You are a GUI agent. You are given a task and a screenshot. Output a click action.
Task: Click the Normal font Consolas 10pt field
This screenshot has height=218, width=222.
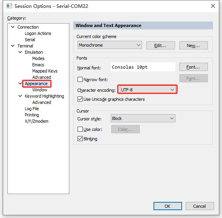point(143,67)
